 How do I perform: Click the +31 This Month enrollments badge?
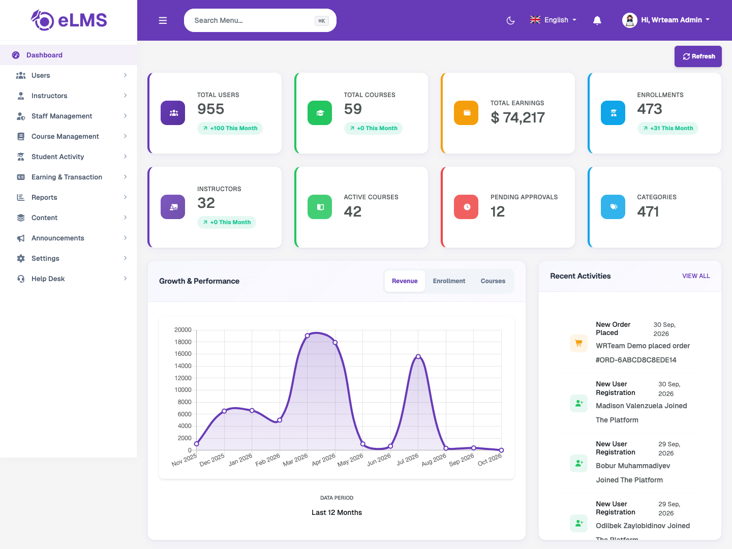point(667,128)
